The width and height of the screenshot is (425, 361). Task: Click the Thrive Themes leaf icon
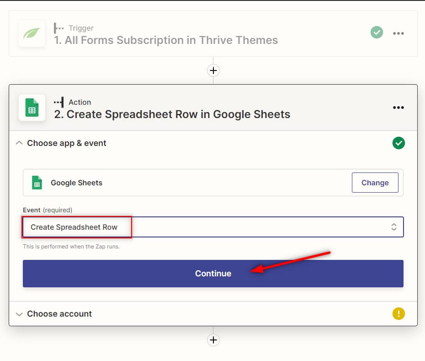[x=32, y=33]
